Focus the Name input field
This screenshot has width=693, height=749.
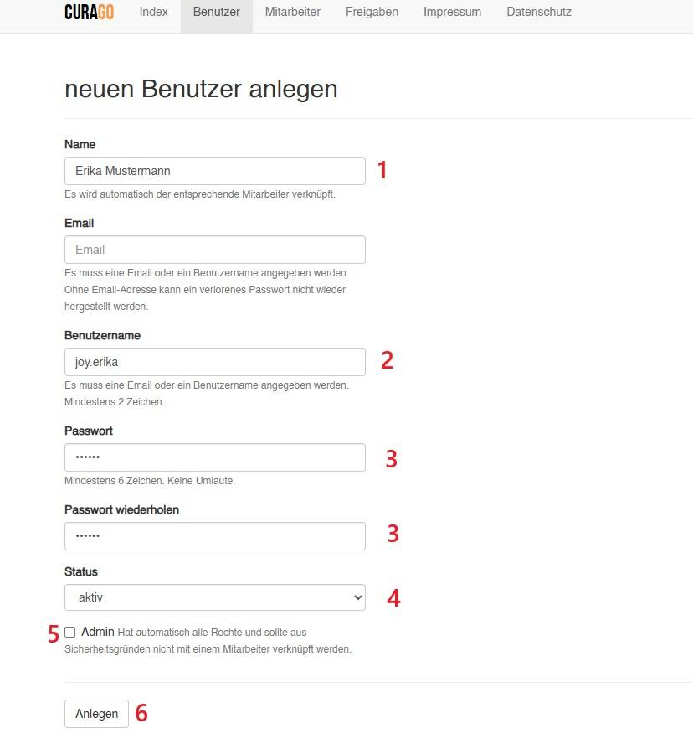pyautogui.click(x=214, y=171)
